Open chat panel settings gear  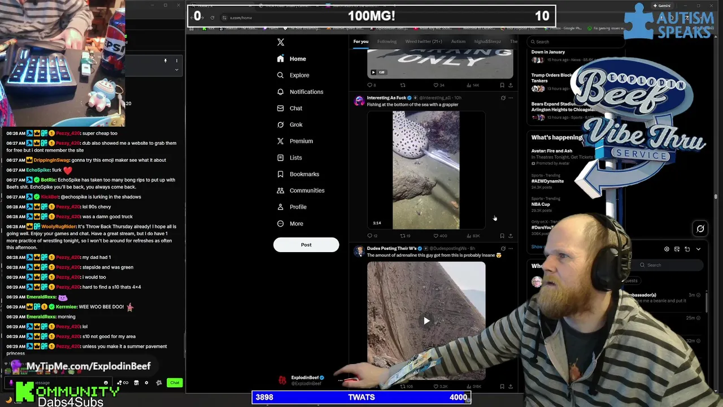coord(667,249)
